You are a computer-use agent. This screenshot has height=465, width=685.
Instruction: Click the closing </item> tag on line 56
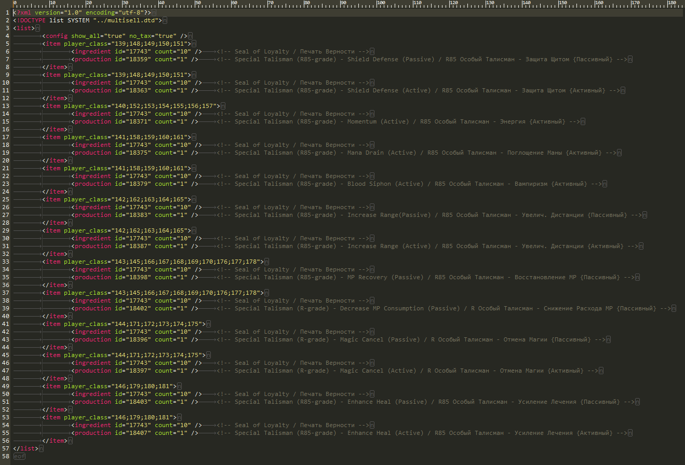pos(55,441)
